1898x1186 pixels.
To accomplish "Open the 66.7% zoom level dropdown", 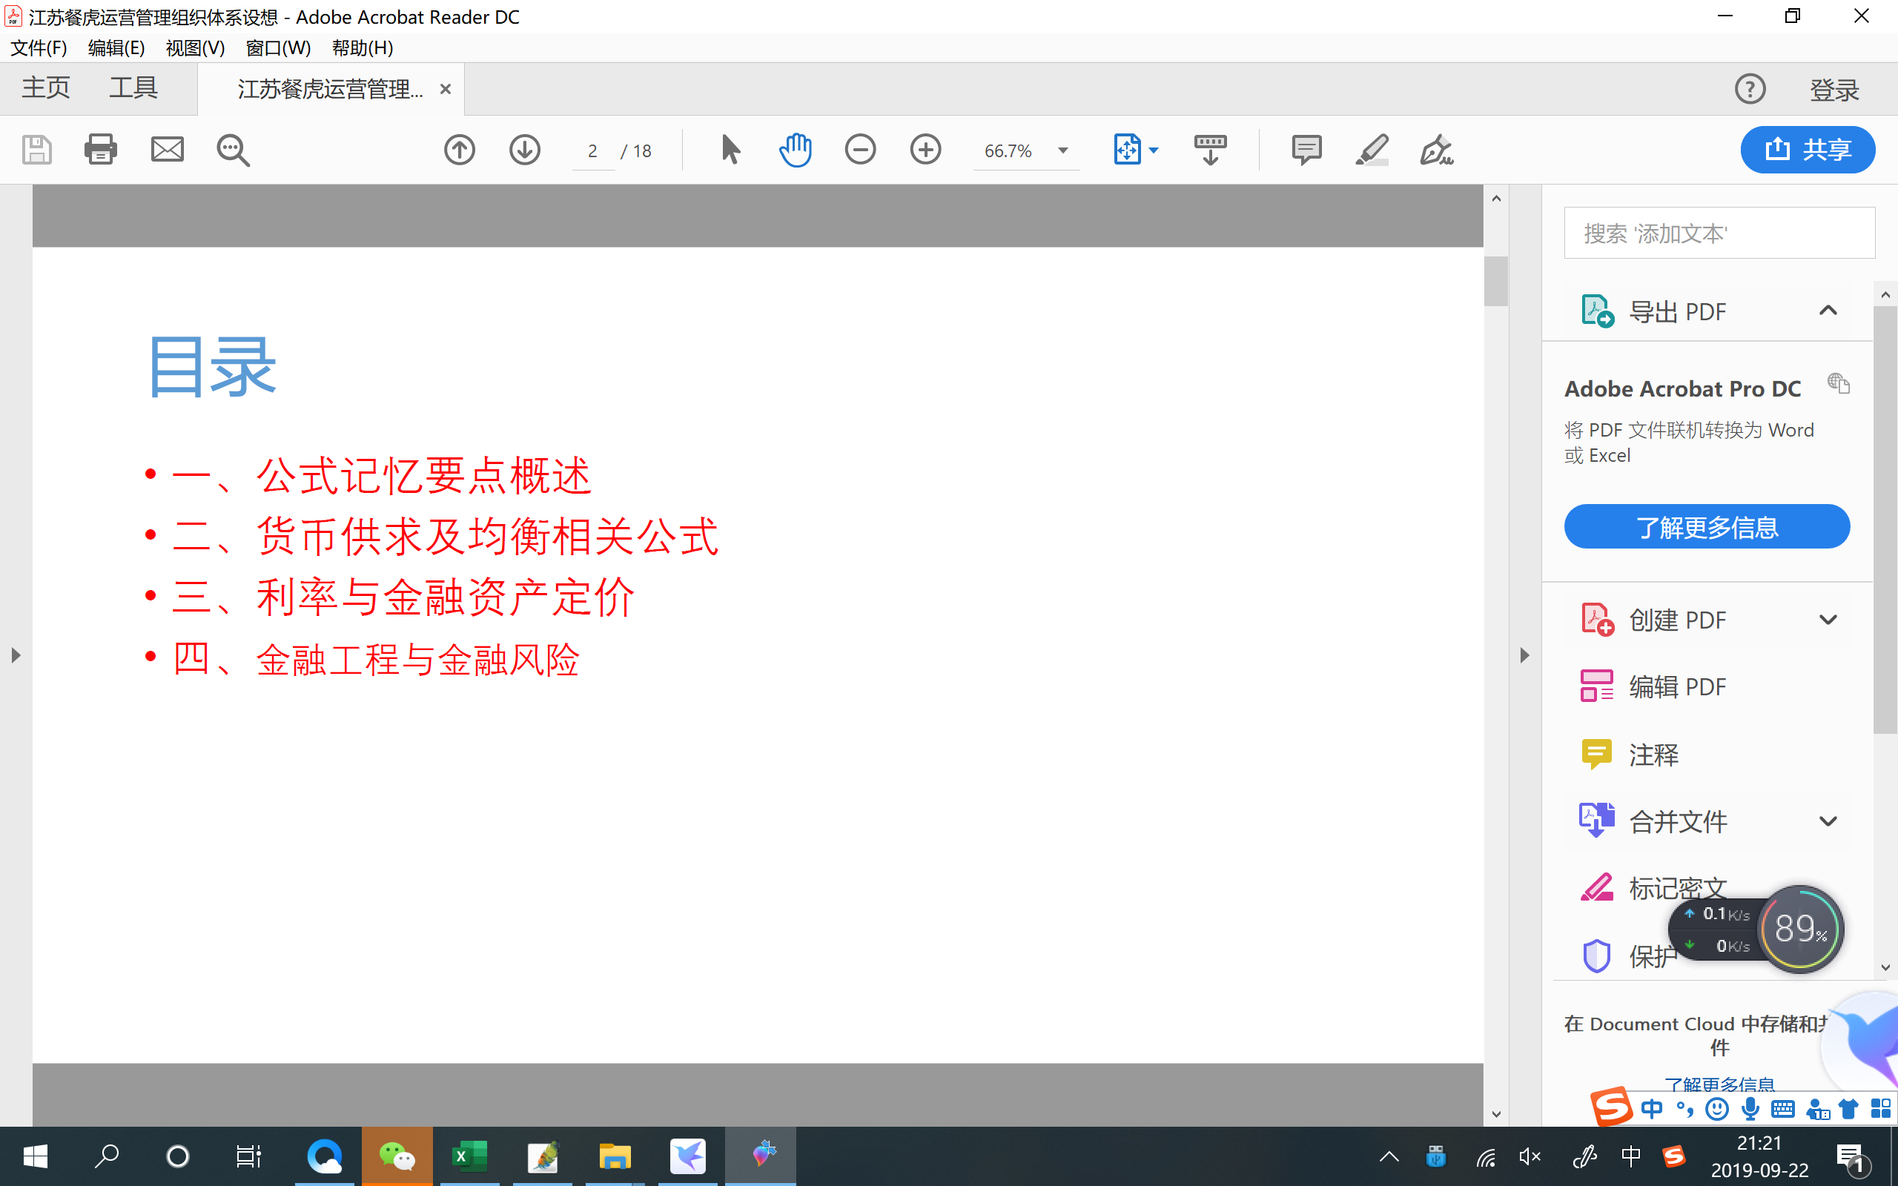I will (x=1062, y=150).
